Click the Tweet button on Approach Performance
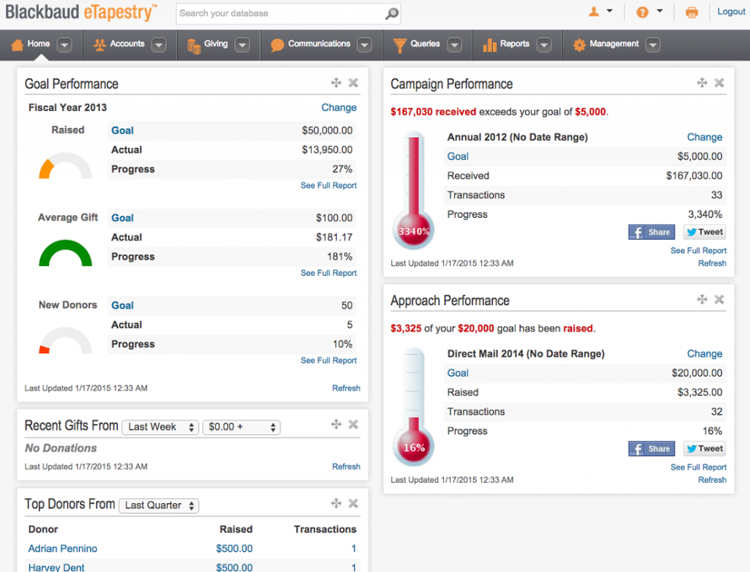Image resolution: width=750 pixels, height=572 pixels. coord(704,448)
